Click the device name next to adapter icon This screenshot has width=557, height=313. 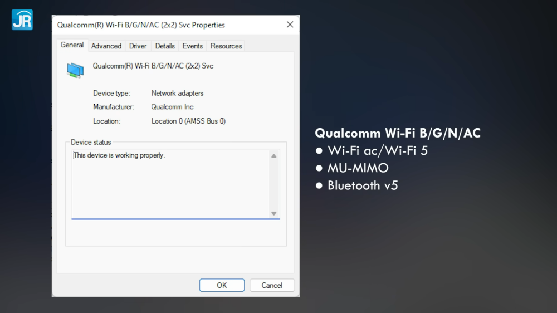[153, 66]
